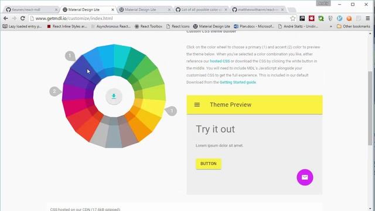Click the dark JB extension icon
This screenshot has height=211, width=375.
pos(302,18)
